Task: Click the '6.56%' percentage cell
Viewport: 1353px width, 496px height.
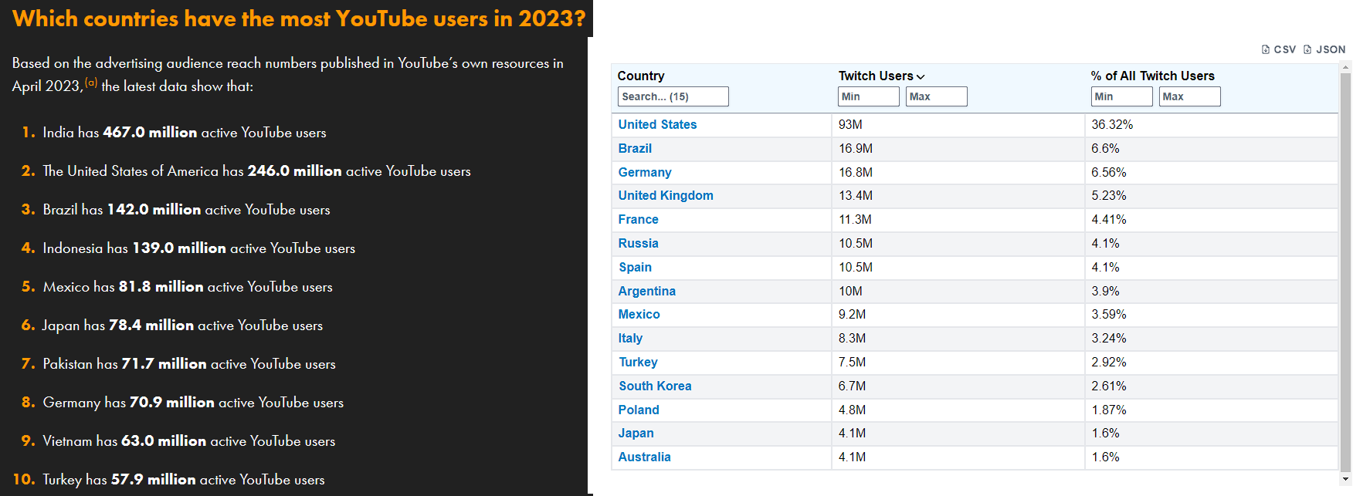Action: tap(1211, 173)
